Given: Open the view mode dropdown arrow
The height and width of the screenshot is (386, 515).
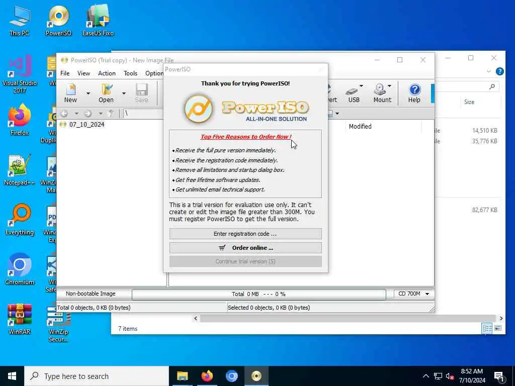Looking at the screenshot, I should point(337,114).
